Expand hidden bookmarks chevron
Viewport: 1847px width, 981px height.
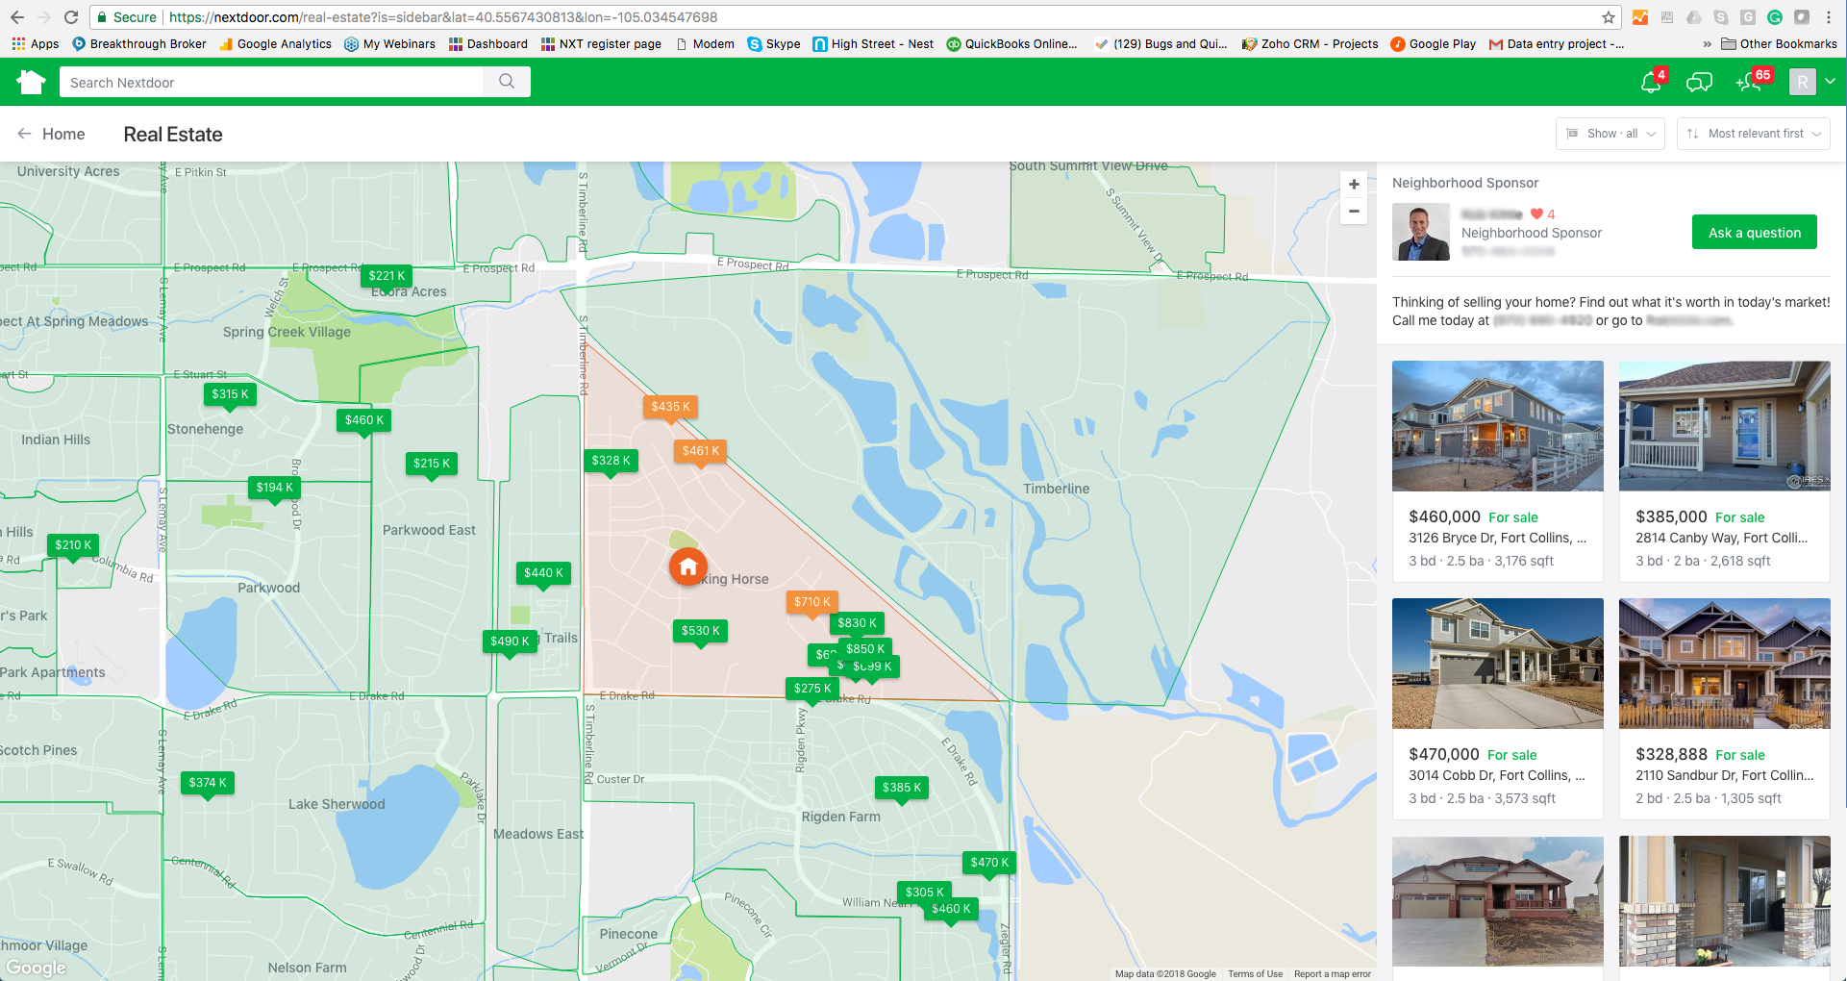1707,44
